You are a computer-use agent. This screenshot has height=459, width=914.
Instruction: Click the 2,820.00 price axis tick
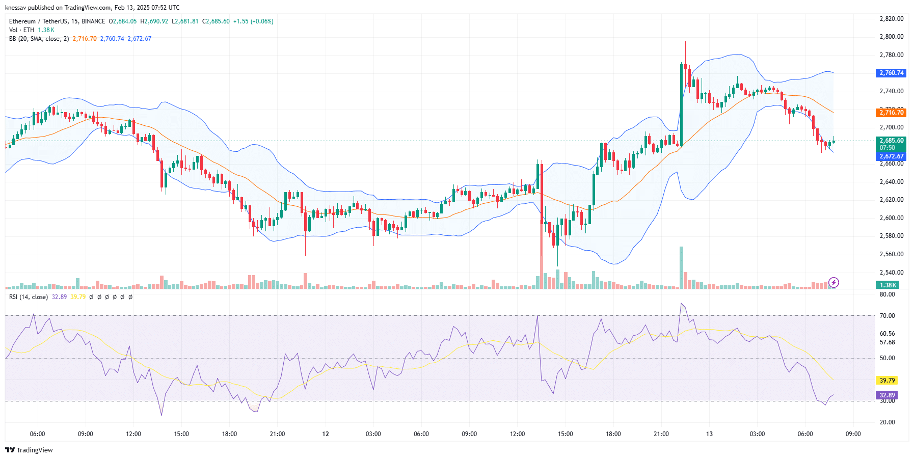[892, 19]
